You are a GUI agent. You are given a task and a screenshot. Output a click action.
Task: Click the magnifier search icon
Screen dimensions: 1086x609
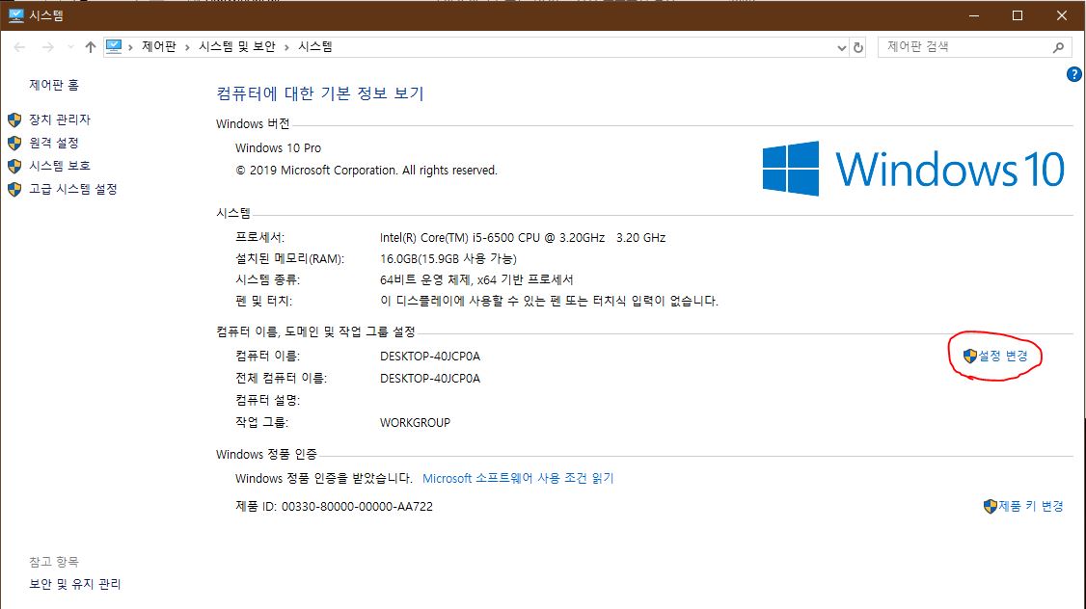coord(1058,47)
